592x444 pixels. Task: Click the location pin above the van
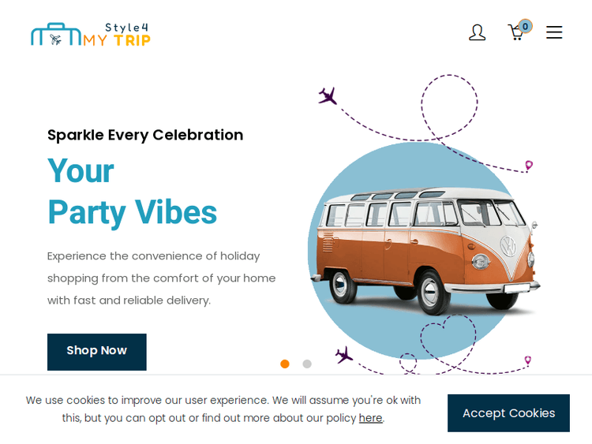click(529, 166)
